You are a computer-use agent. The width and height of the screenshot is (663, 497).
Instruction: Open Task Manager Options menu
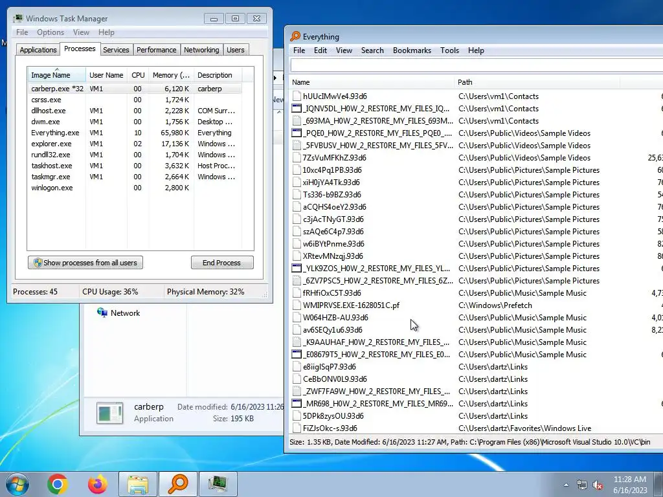point(51,32)
